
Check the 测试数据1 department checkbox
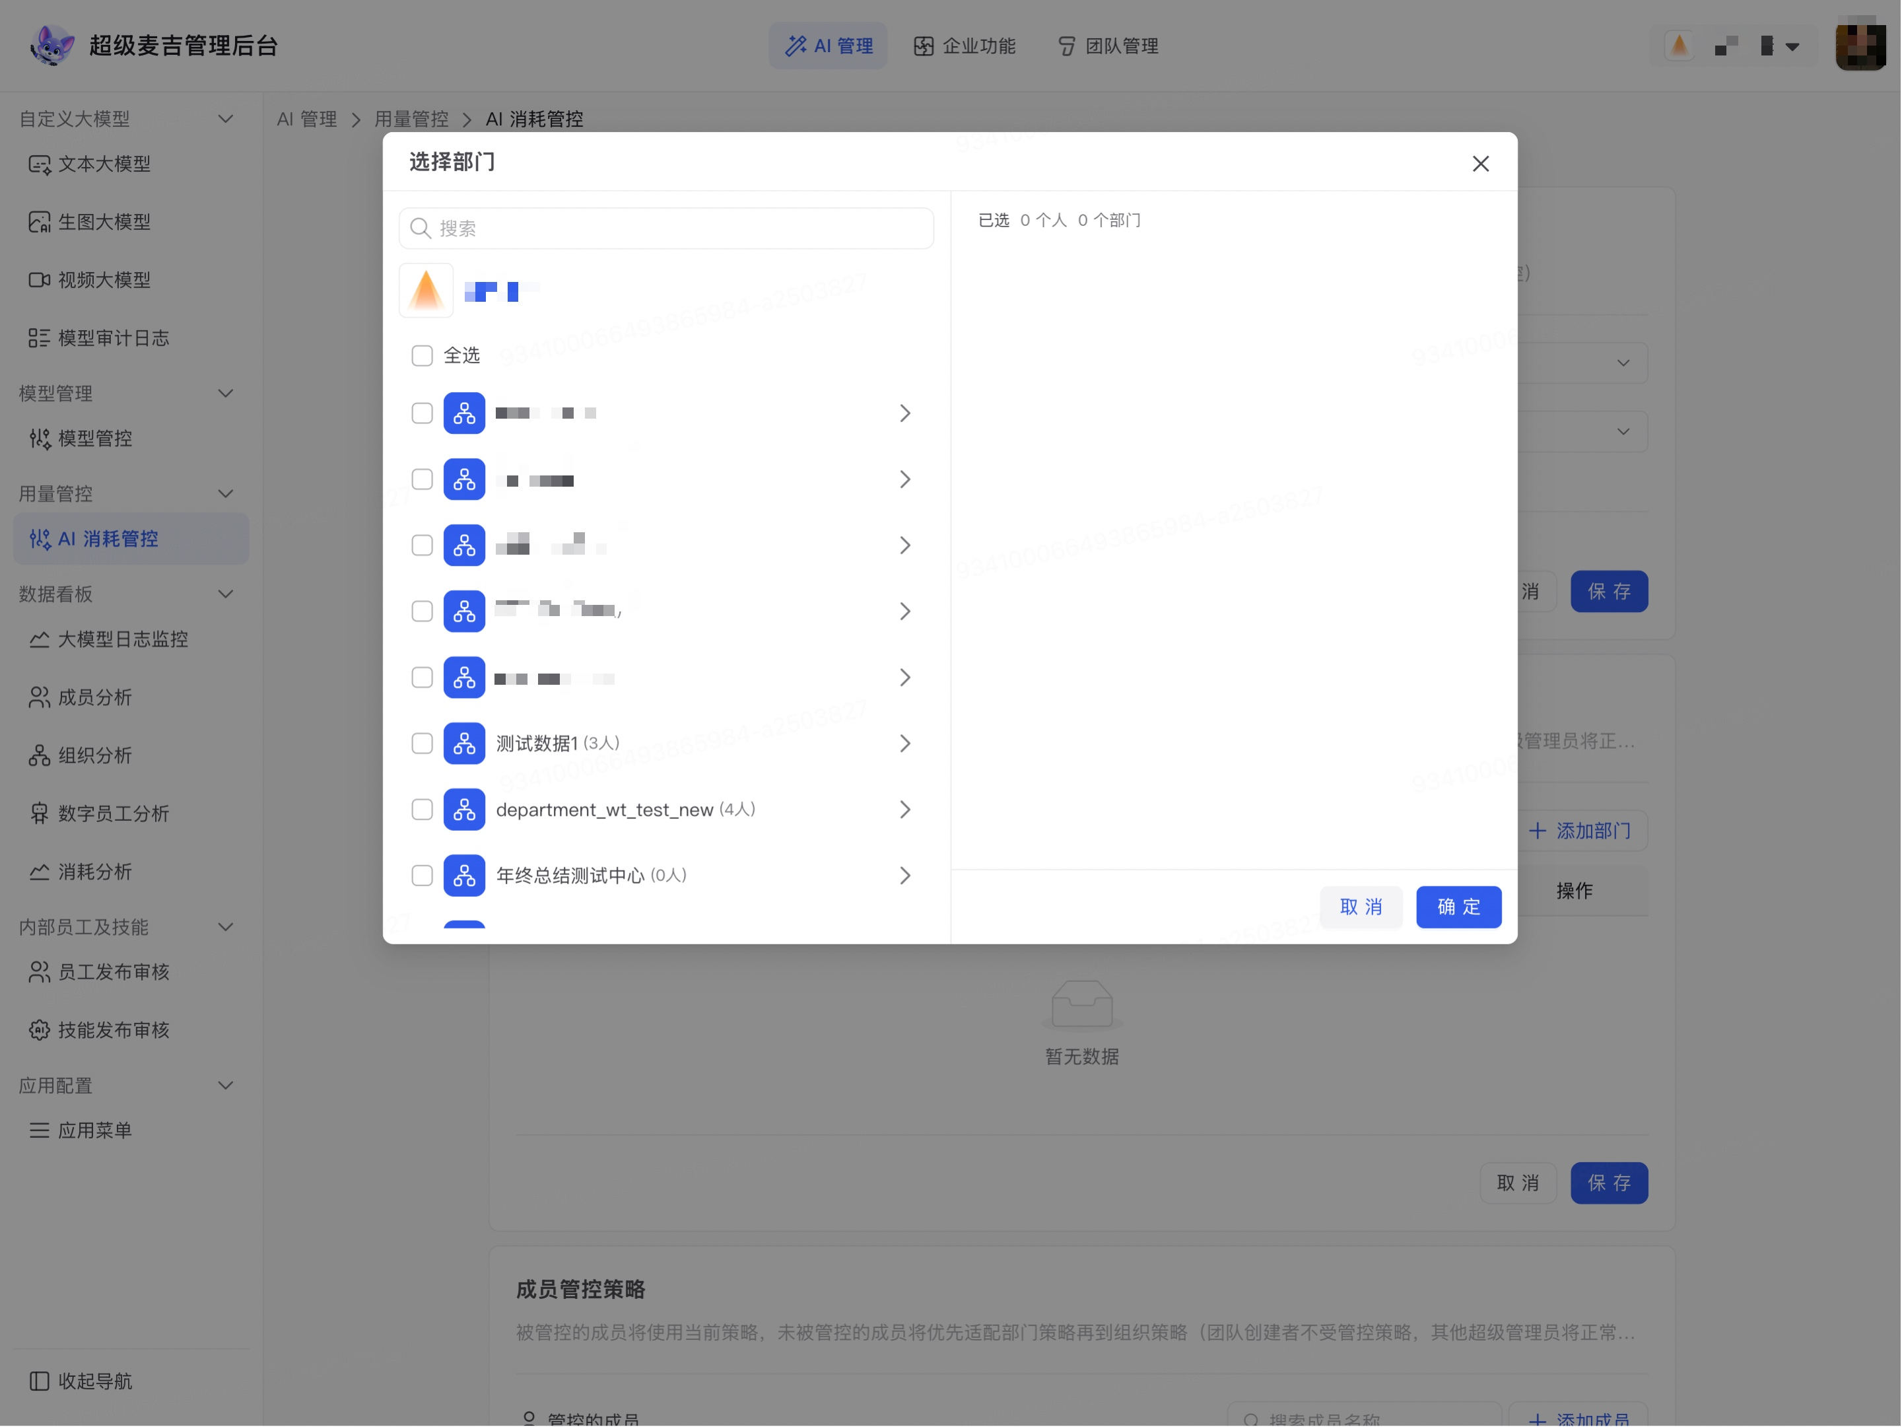click(421, 743)
